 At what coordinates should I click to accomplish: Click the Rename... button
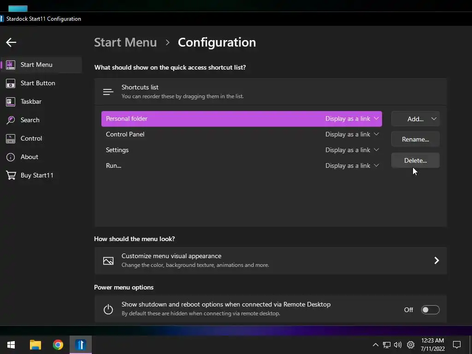415,139
